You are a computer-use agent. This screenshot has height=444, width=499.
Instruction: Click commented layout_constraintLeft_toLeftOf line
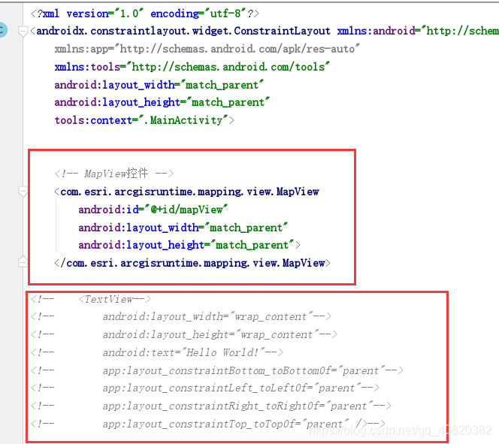click(205, 388)
